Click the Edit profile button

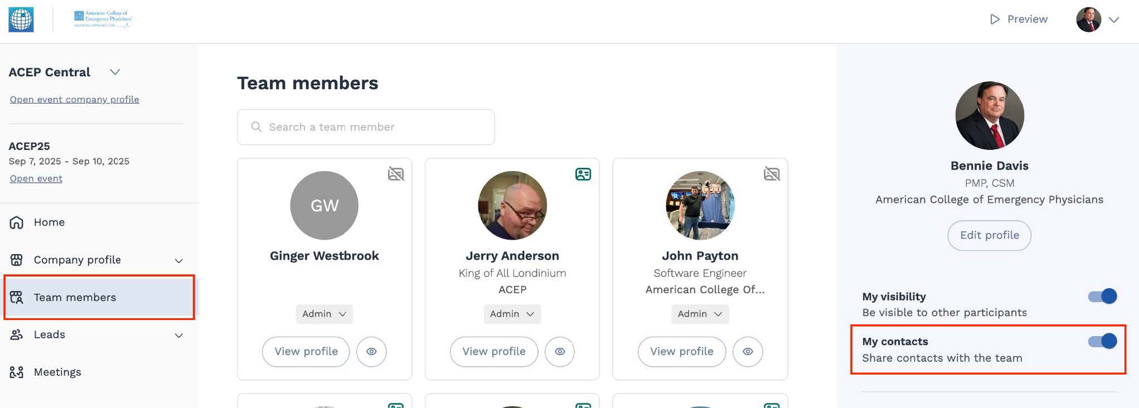(989, 235)
